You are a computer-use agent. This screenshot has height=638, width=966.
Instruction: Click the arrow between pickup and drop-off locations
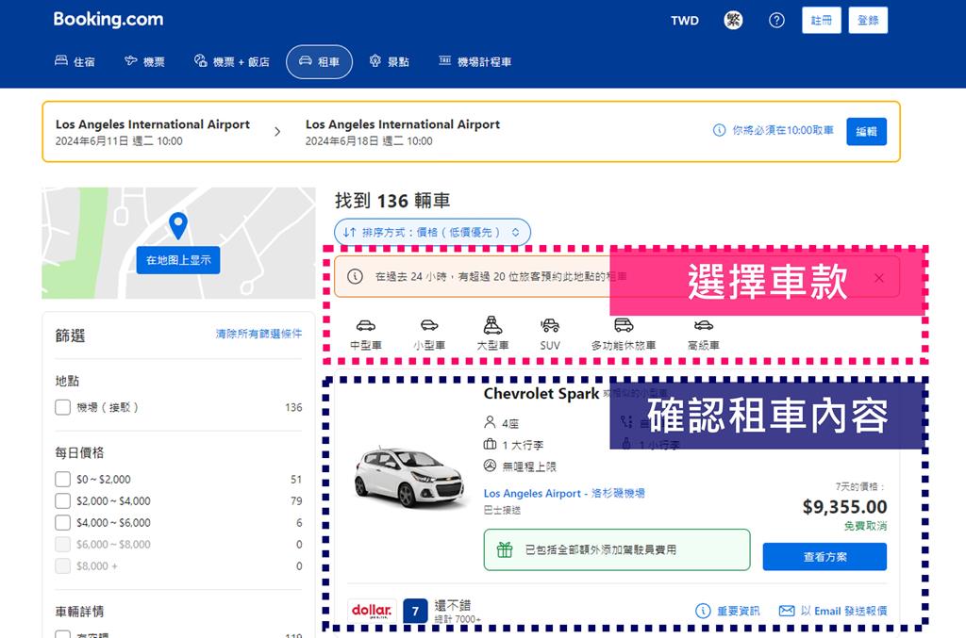(277, 131)
